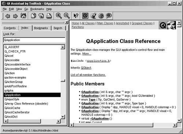Open the Qt Assistant manual icon
183x134 pixels.
(x=109, y=16)
